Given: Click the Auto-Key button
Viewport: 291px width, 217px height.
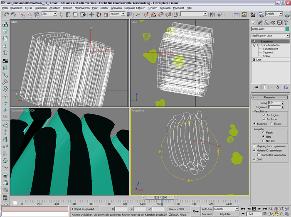Looking at the screenshot, I should [206, 209].
